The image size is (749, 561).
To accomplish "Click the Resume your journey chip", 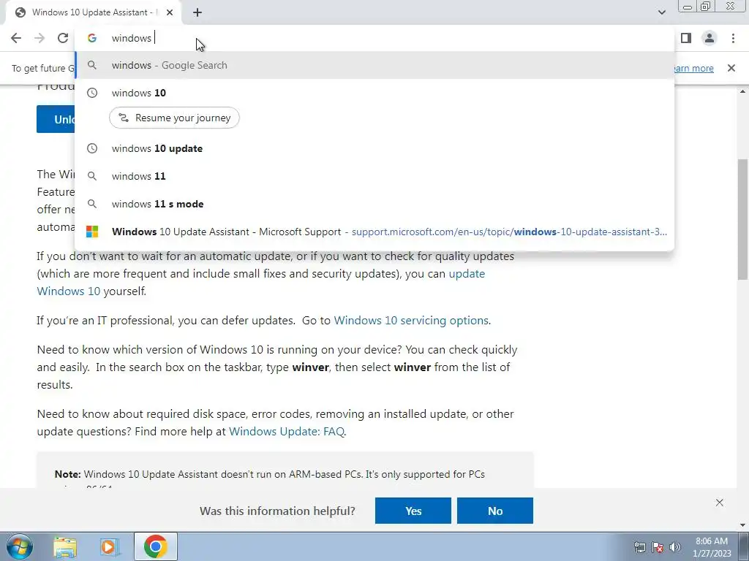I will 174,118.
